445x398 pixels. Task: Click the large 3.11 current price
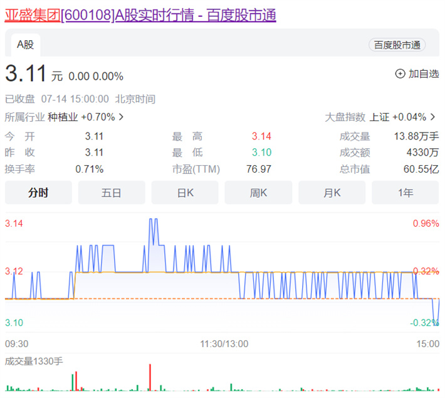[26, 74]
